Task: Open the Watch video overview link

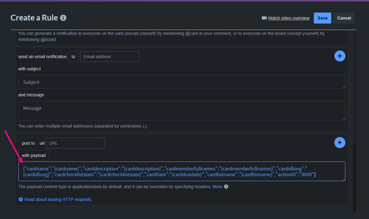Action: [288, 18]
